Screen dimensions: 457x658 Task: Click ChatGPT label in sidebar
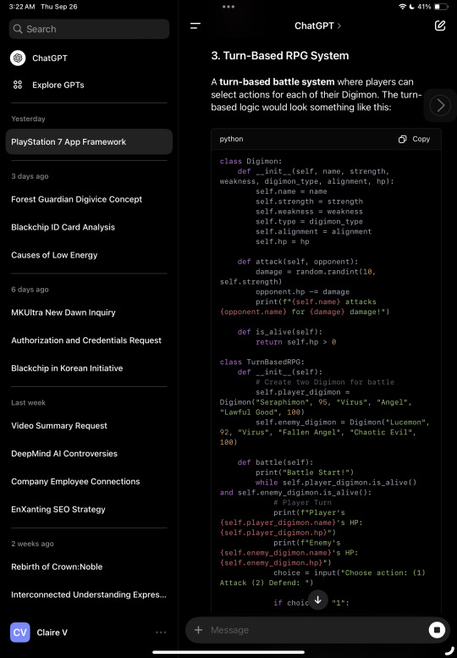(49, 58)
